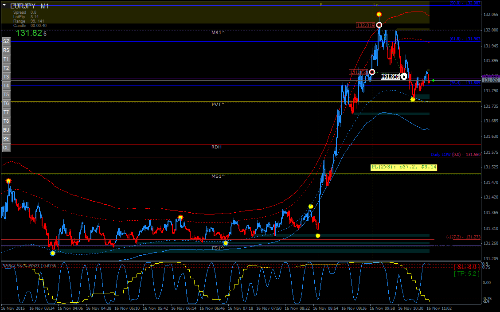Activate the T6 button
The image size is (500, 312).
pos(6,104)
